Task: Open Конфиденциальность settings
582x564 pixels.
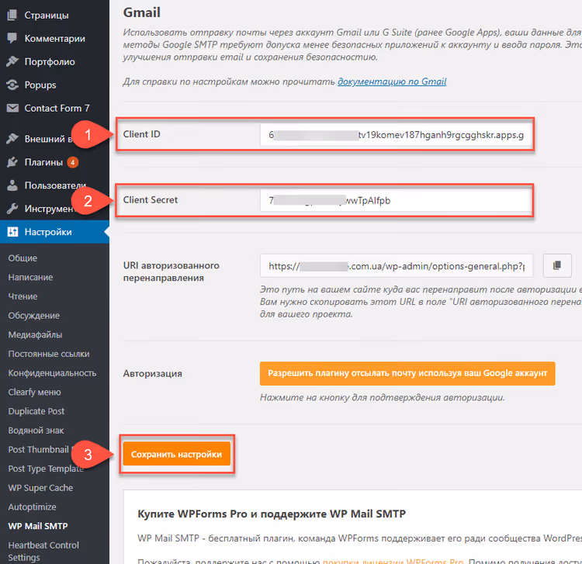Action: coord(52,373)
